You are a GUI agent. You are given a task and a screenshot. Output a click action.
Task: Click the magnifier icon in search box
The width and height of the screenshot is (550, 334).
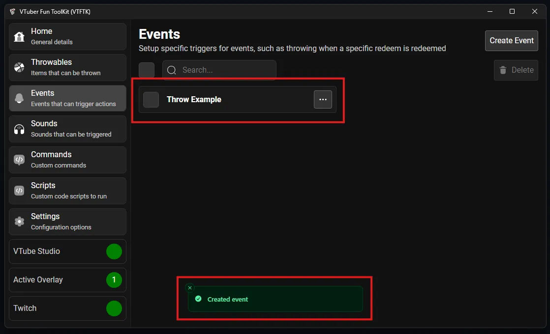(x=172, y=70)
